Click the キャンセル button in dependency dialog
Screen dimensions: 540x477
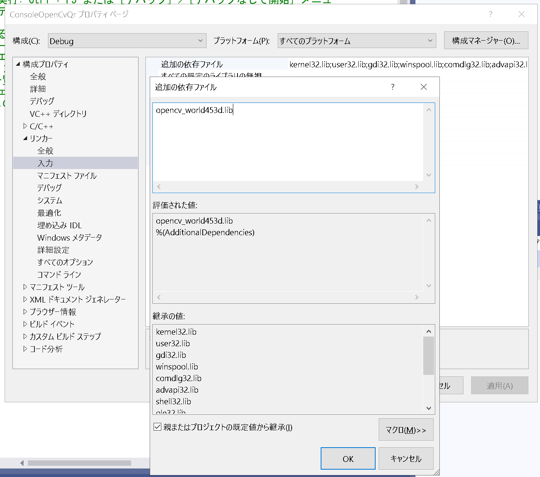(406, 458)
